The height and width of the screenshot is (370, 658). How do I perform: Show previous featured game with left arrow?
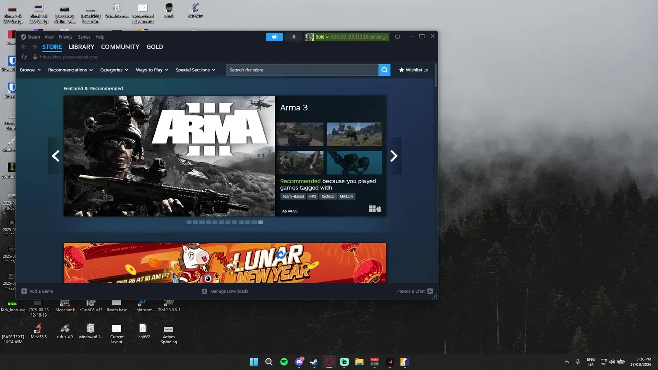[x=56, y=156]
